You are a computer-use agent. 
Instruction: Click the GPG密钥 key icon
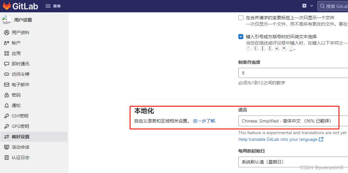pos(7,126)
